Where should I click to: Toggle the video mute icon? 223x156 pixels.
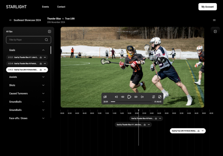tap(105, 97)
